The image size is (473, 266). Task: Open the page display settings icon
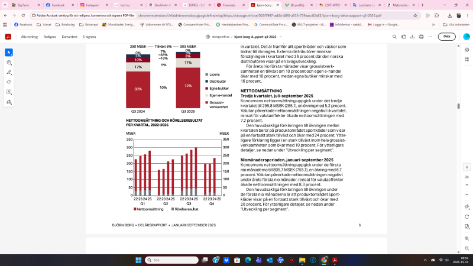[x=466, y=206]
